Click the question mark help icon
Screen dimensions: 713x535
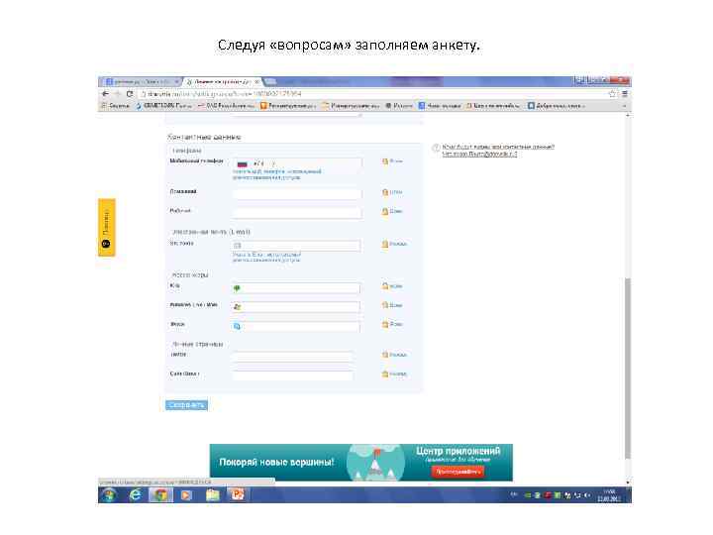[x=436, y=148]
